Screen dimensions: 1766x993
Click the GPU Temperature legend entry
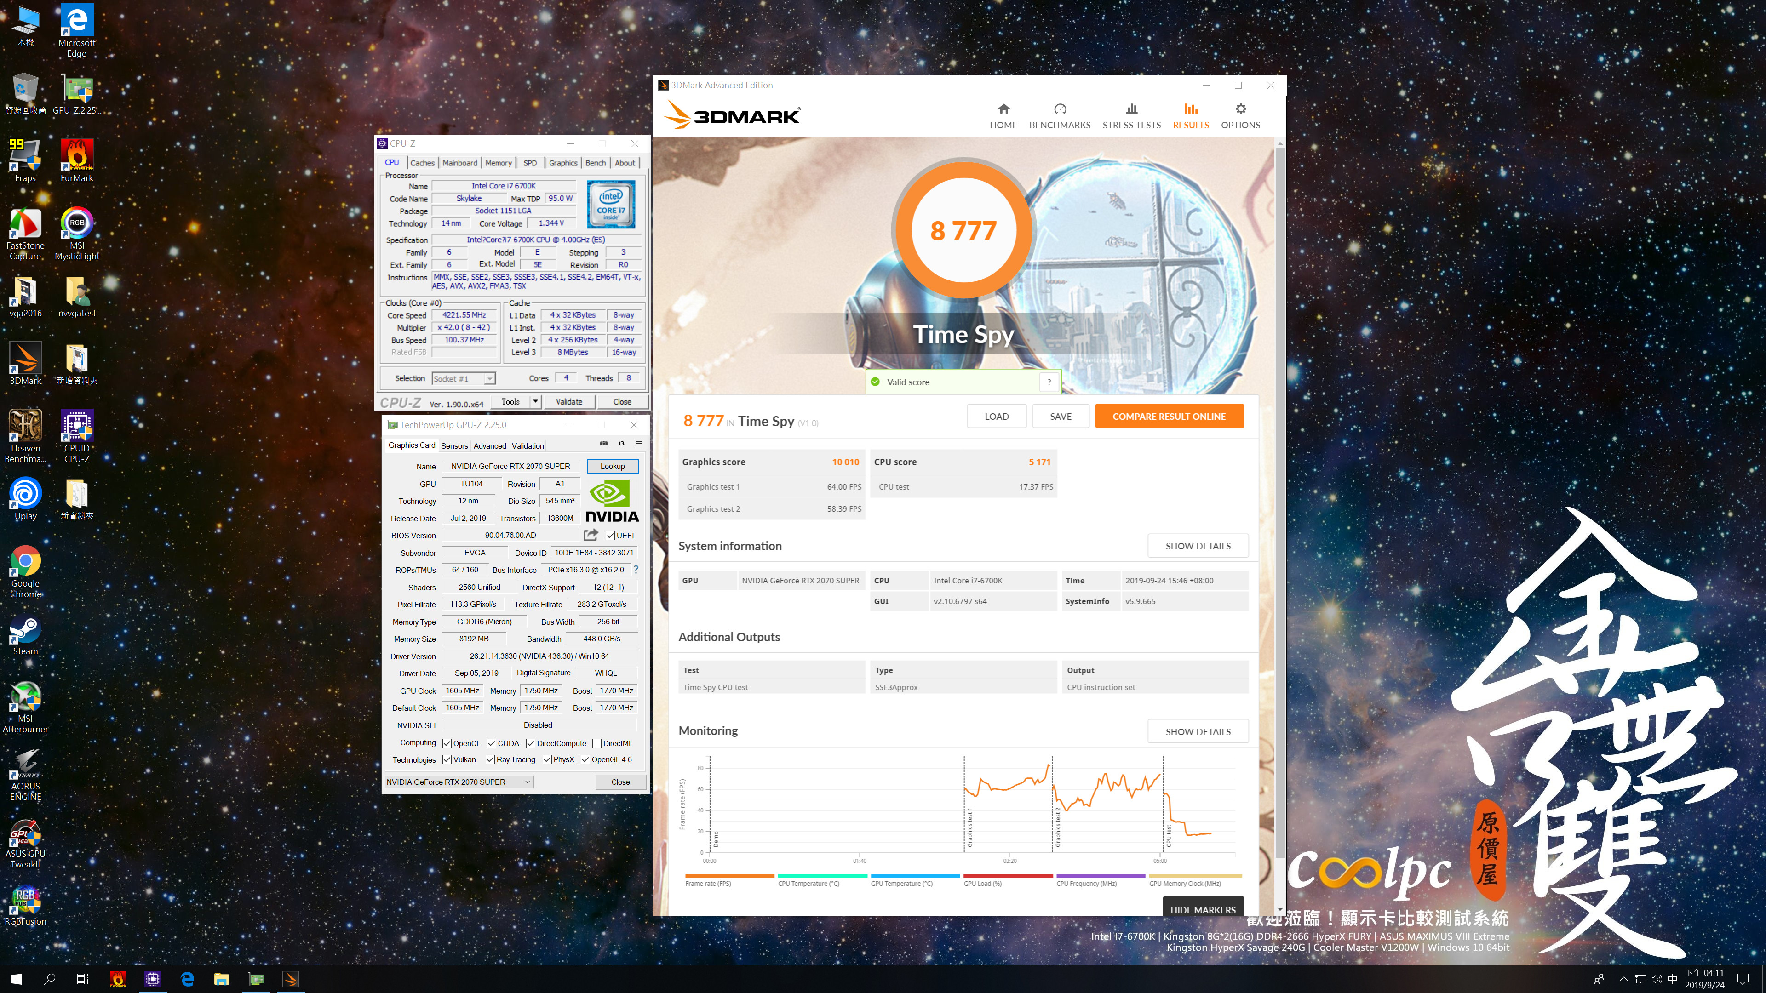[915, 881]
